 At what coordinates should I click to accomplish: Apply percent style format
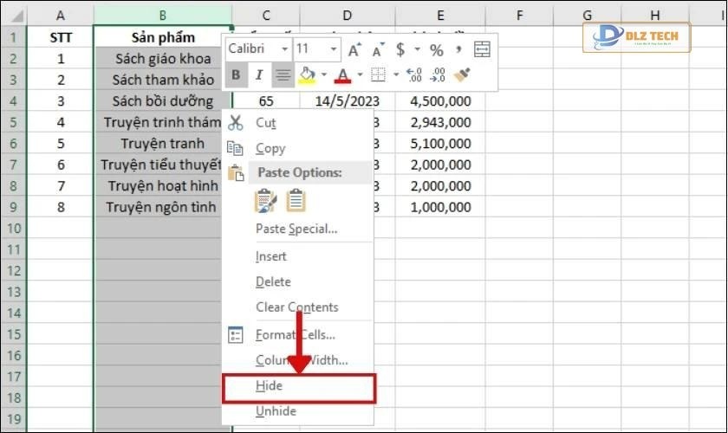click(x=436, y=49)
